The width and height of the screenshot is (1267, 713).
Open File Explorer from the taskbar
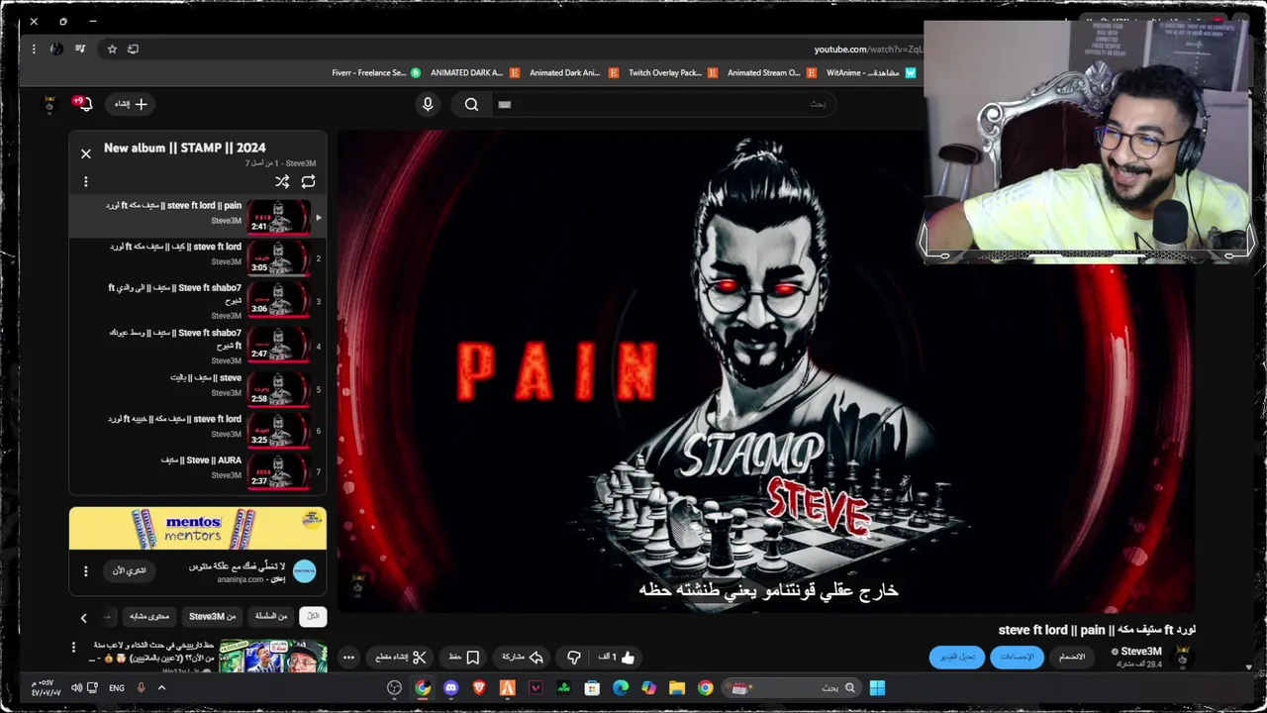click(677, 688)
